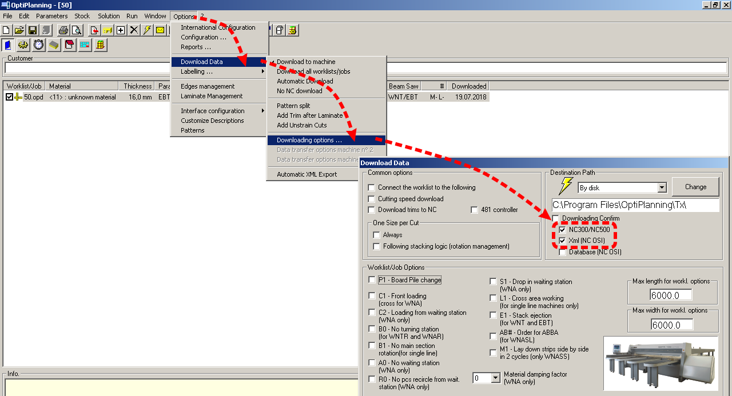Click the X delete toolbar icon
The width and height of the screenshot is (732, 396).
pos(134,30)
